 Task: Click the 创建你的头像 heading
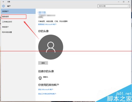tap(46, 71)
